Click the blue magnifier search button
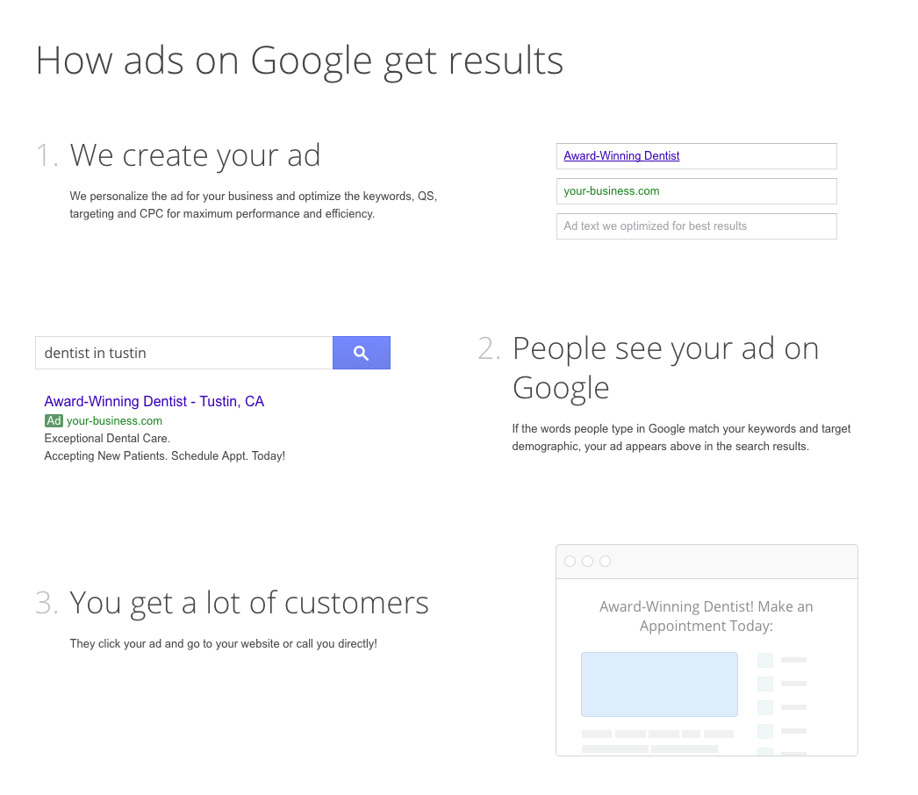The width and height of the screenshot is (918, 795). pyautogui.click(x=361, y=353)
